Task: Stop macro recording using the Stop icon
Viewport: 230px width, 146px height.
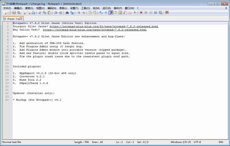Action: (x=146, y=13)
